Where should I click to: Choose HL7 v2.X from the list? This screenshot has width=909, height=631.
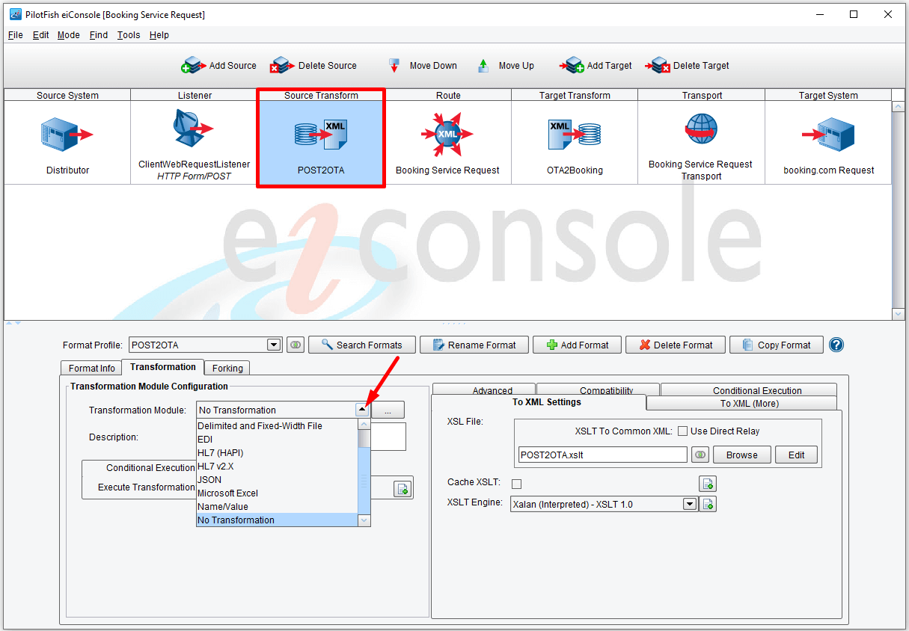pos(278,467)
